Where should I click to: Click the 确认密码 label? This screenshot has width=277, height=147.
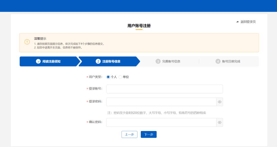click(x=95, y=122)
